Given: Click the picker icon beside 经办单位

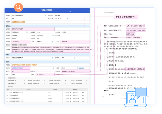Looking at the screenshot, I should coord(45,16).
